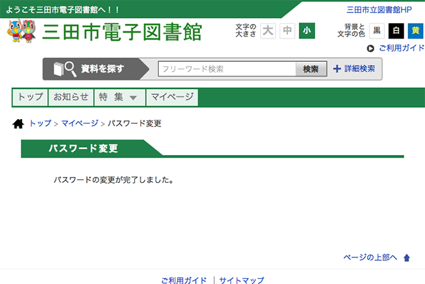This screenshot has width=425, height=284.
Task: Expand the 特集 dropdown menu
Action: pyautogui.click(x=118, y=97)
